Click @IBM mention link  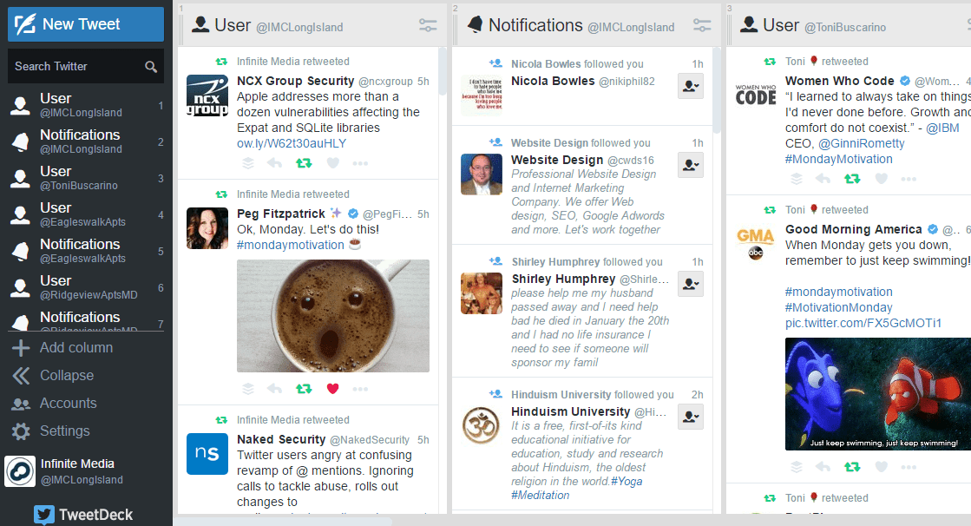942,128
